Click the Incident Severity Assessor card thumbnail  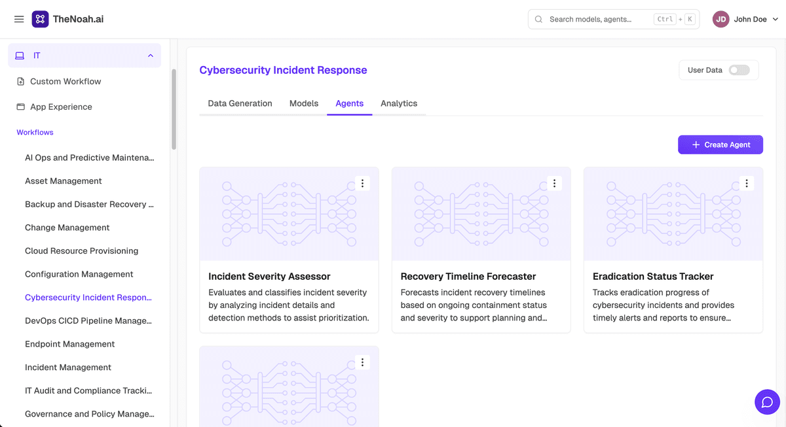[289, 214]
